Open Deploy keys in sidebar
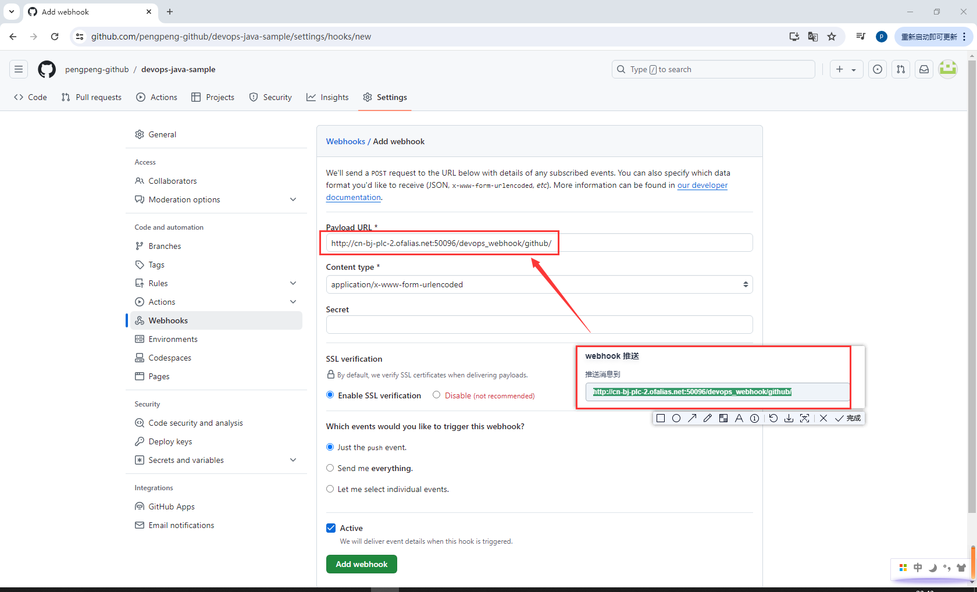 (216, 441)
